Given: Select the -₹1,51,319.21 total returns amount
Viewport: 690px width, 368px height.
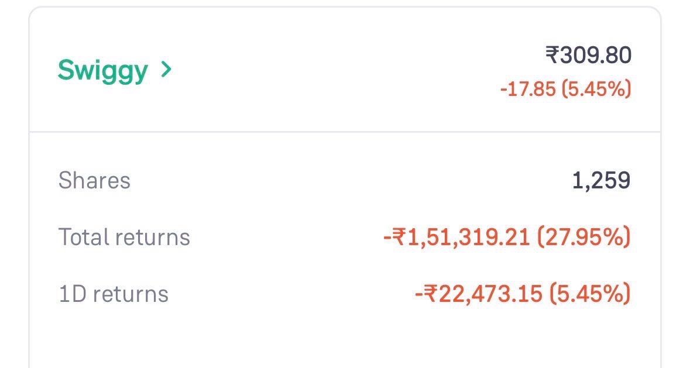Looking at the screenshot, I should click(x=456, y=237).
